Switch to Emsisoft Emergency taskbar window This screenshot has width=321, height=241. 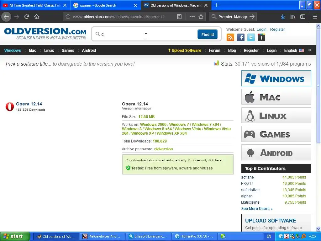[x=148, y=237]
